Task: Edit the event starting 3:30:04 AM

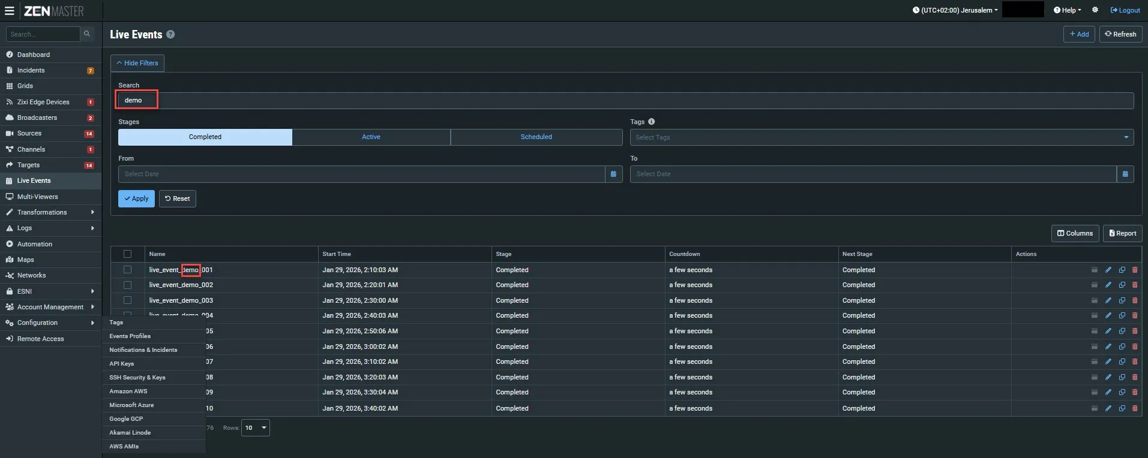Action: click(x=1108, y=392)
